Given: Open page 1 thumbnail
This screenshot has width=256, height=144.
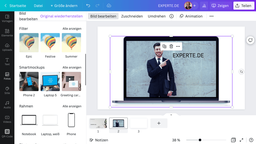Looking at the screenshot, I should (98, 123).
